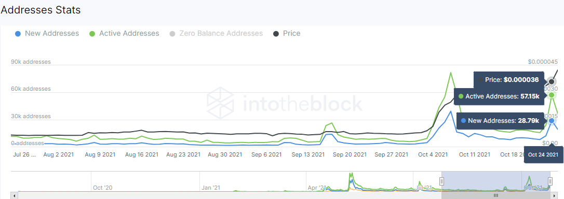Screen dimensions: 564x199
Task: Click the scrollbar left arrow
Action: pos(14,196)
